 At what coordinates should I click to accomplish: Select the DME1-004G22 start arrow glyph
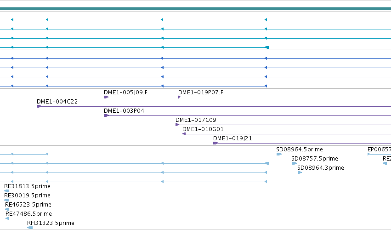click(39, 106)
